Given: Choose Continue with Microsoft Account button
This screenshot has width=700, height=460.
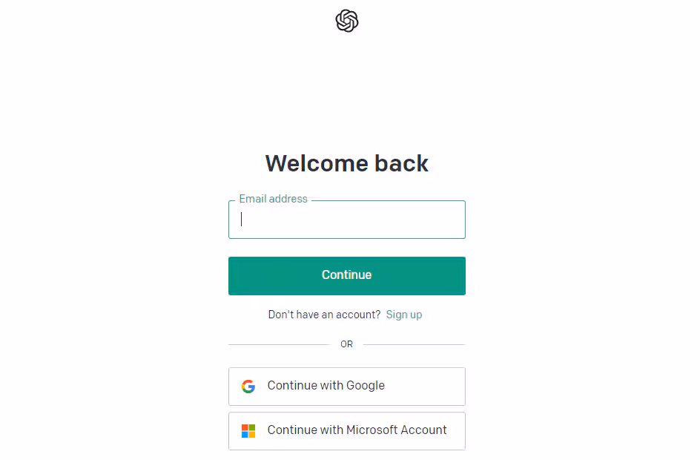Looking at the screenshot, I should tap(347, 431).
